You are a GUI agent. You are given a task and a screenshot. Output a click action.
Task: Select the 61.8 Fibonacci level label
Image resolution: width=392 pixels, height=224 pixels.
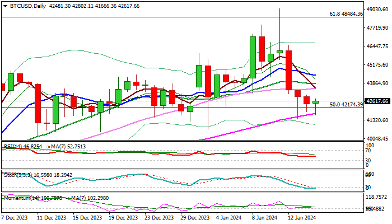point(346,14)
